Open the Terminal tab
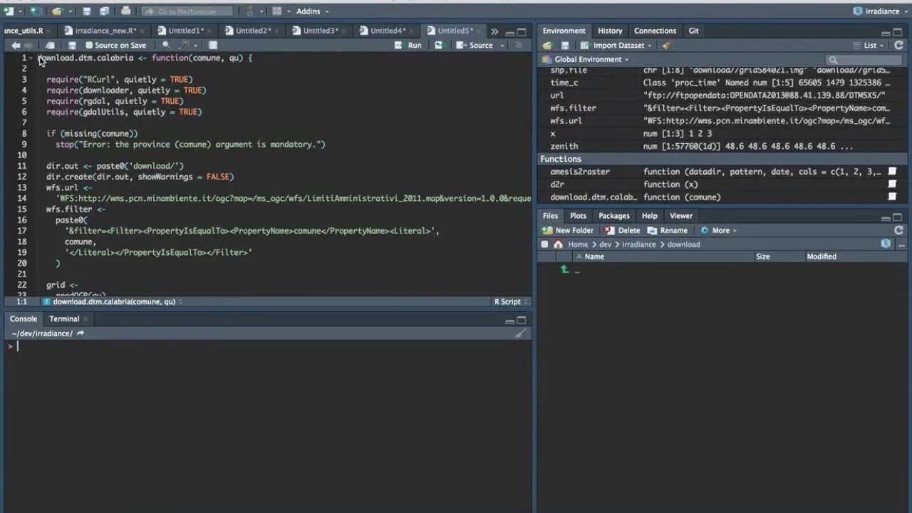The width and height of the screenshot is (912, 513). pyautogui.click(x=64, y=319)
